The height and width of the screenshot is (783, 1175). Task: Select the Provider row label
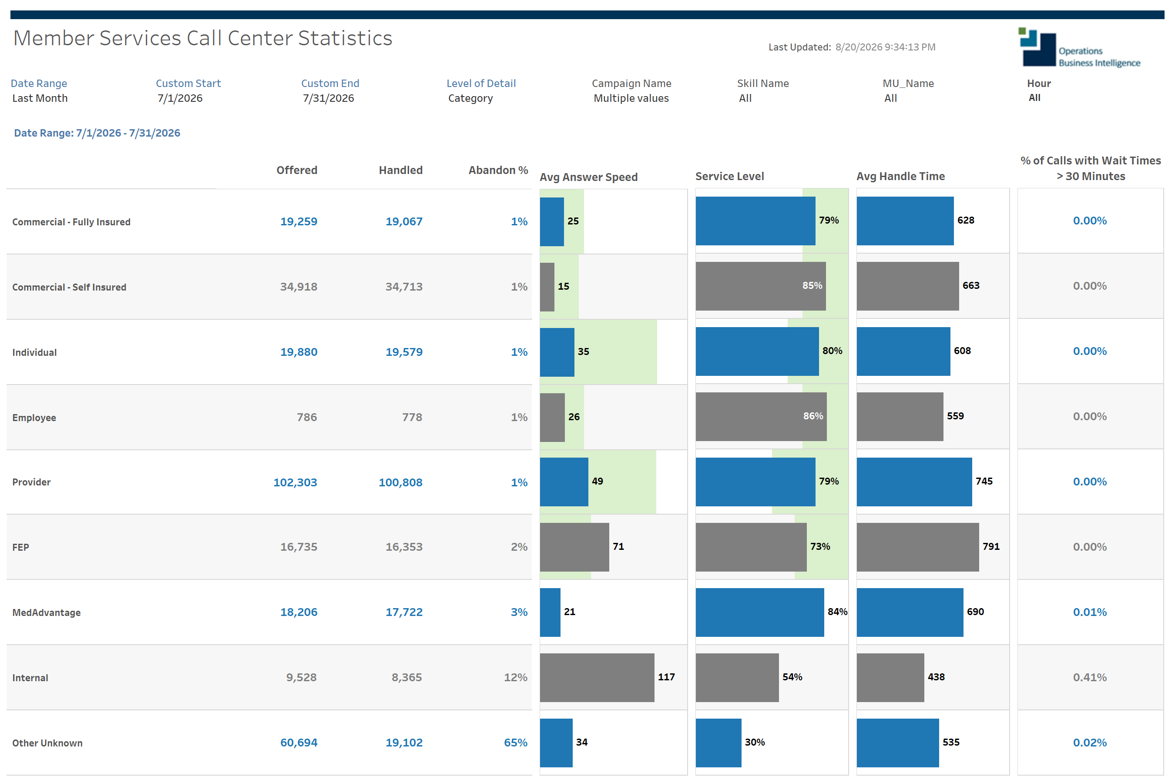coord(31,482)
